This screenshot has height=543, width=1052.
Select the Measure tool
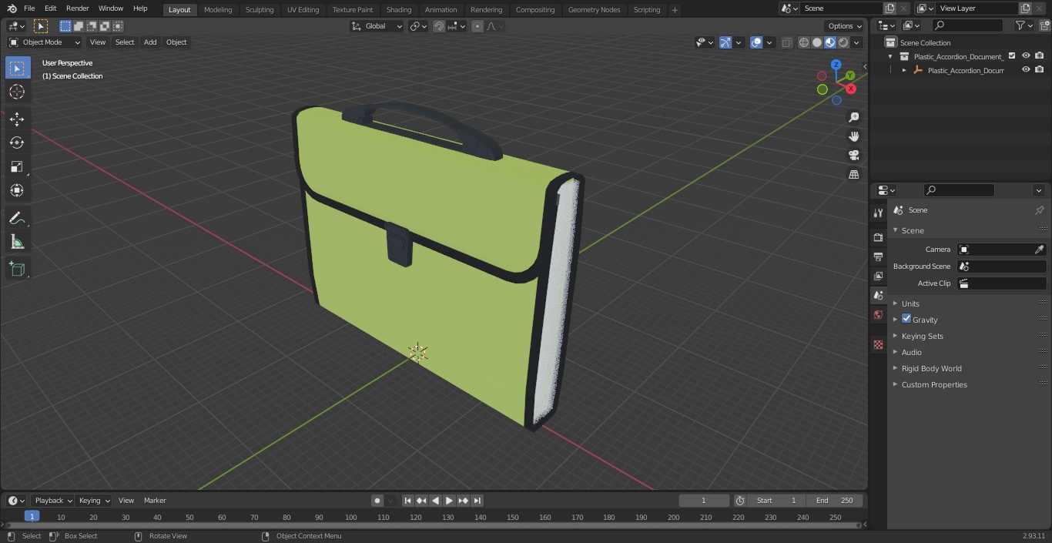[17, 242]
